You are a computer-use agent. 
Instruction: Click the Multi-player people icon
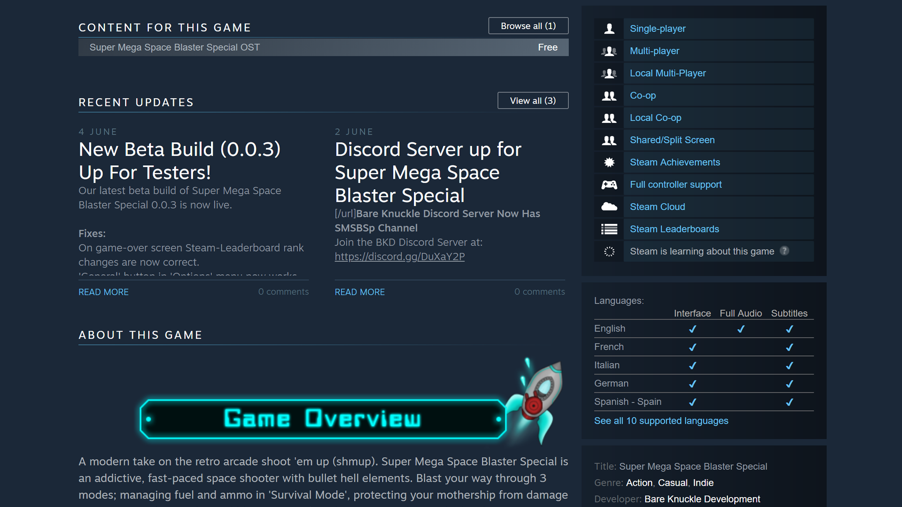tap(609, 51)
